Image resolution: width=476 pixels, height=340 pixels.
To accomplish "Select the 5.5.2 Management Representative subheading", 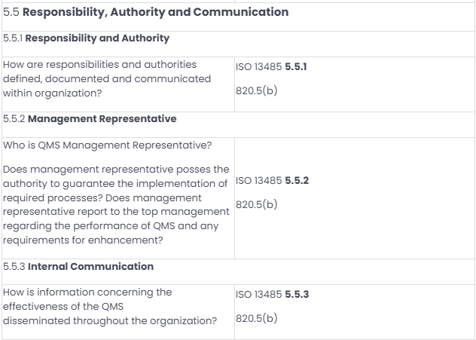I will click(x=90, y=119).
